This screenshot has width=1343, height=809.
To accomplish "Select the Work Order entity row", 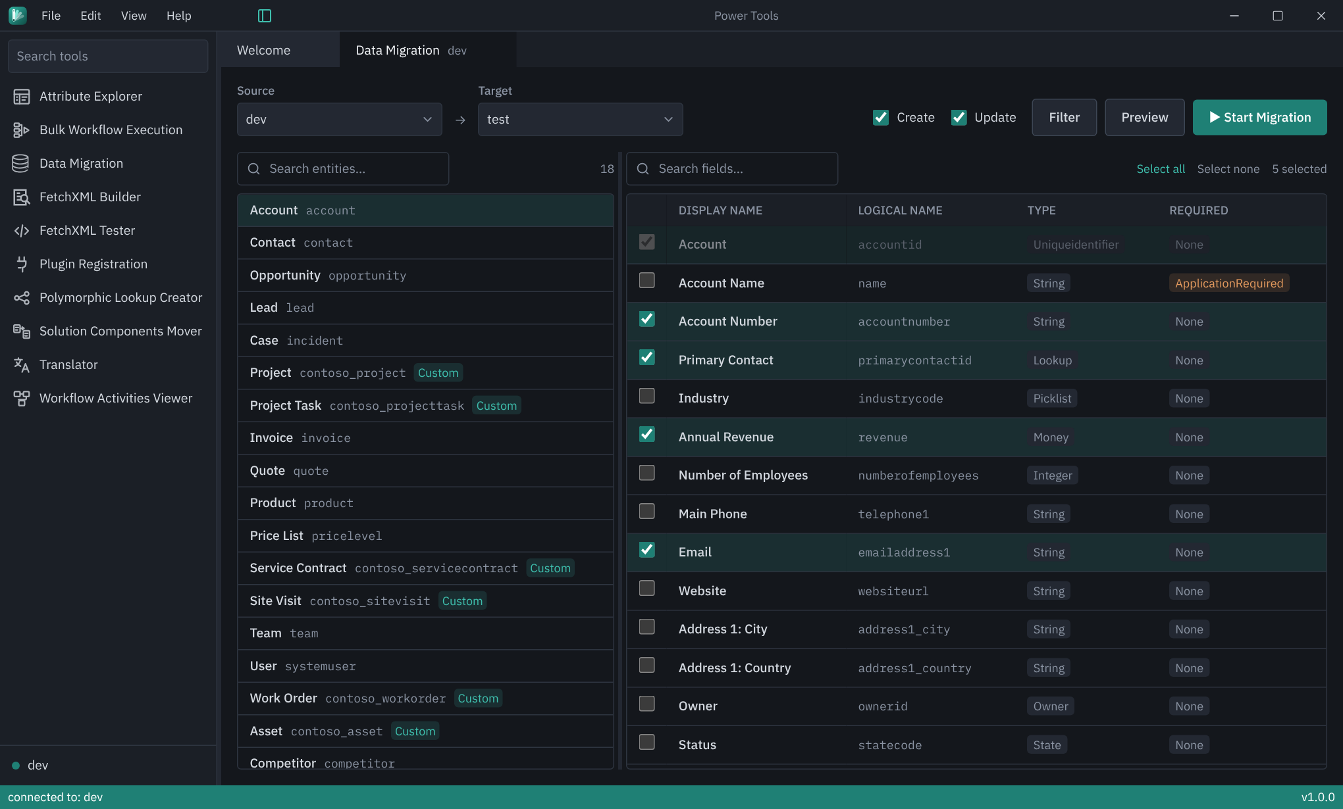I will (425, 699).
